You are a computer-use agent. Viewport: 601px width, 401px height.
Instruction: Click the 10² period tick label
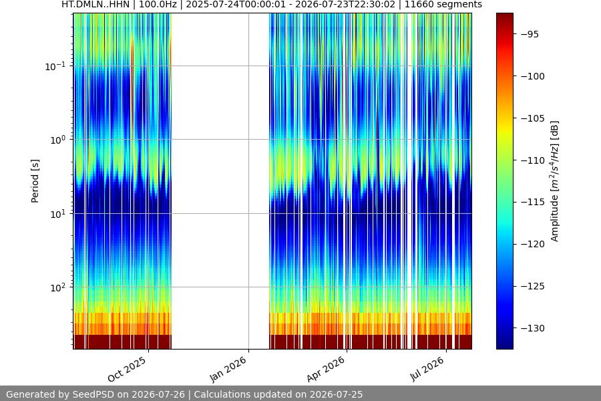point(58,288)
